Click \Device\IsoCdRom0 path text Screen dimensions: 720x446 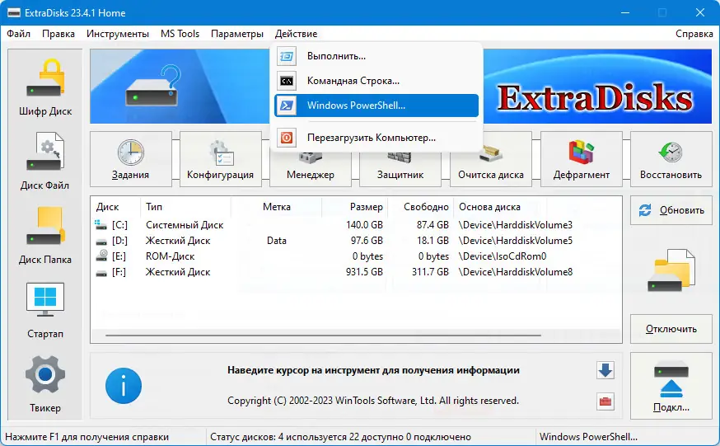point(503,256)
